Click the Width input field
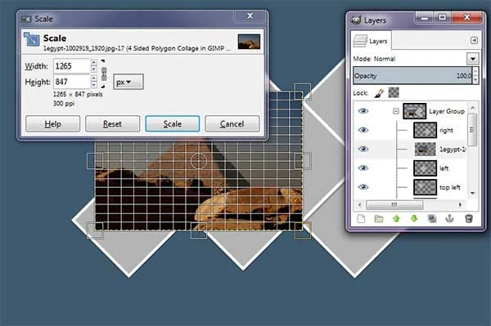Image resolution: width=491 pixels, height=326 pixels. pos(72,66)
